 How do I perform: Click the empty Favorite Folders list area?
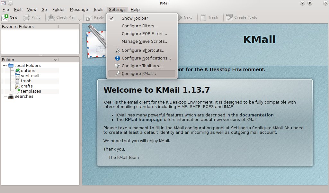[40, 42]
